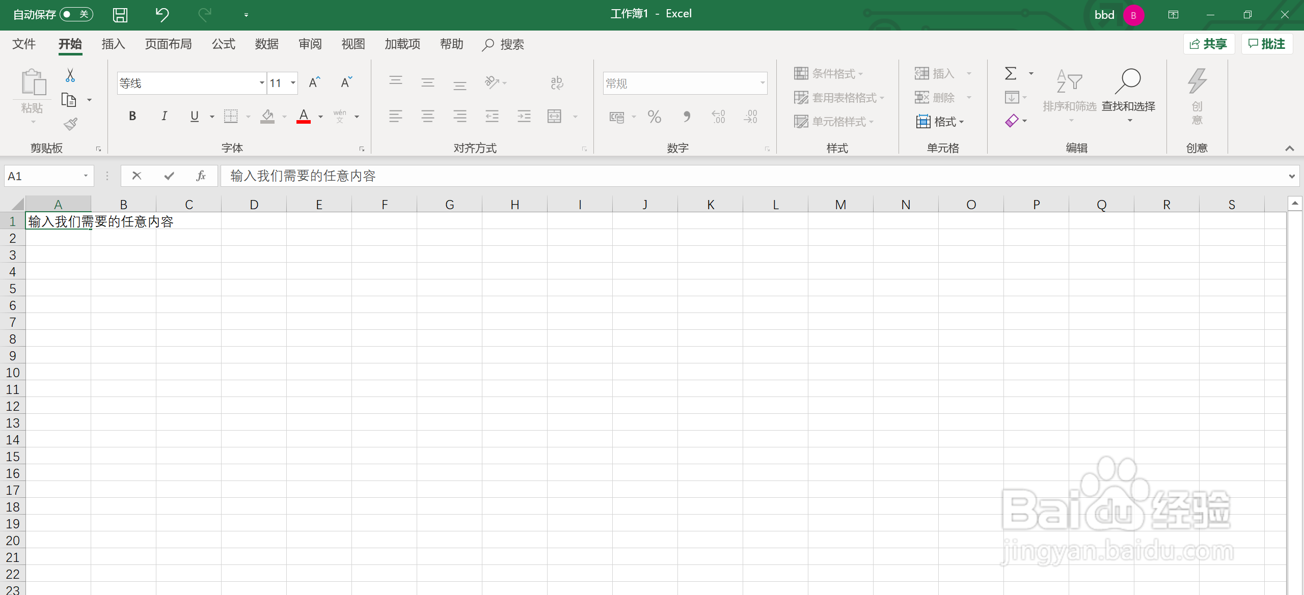Expand the number format combo box

762,83
